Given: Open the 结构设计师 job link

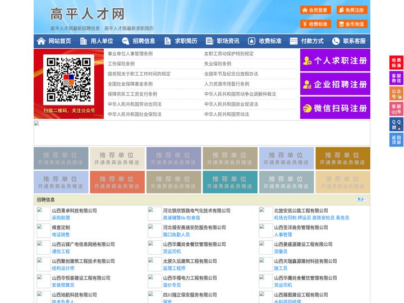Looking at the screenshot, I should tap(63, 268).
